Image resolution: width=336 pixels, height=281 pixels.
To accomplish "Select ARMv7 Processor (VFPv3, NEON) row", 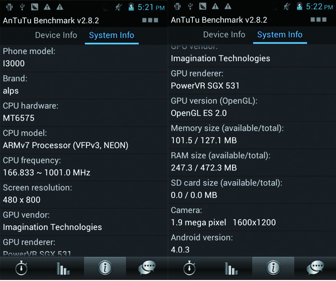I will pos(66,146).
